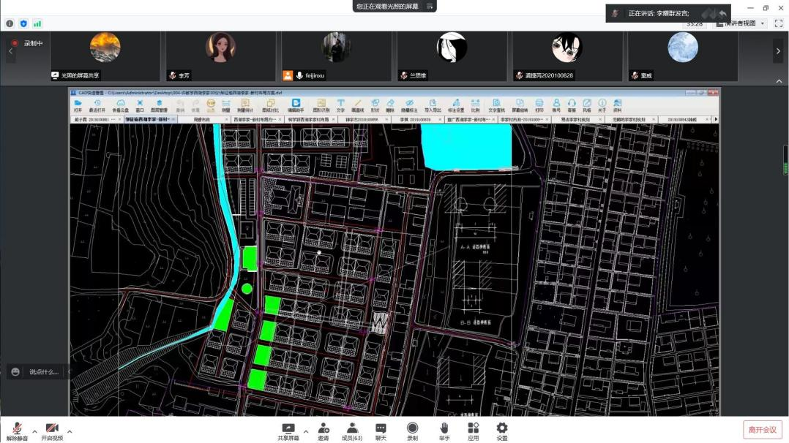Click the 打印 print icon
The width and height of the screenshot is (789, 443).
[x=539, y=105]
